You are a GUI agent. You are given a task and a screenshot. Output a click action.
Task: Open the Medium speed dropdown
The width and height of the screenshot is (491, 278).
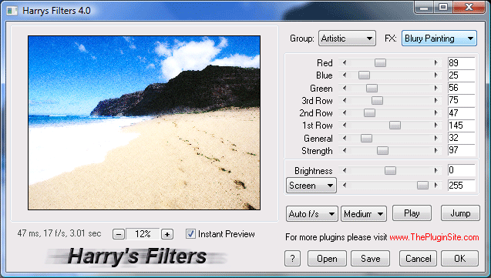click(x=364, y=214)
